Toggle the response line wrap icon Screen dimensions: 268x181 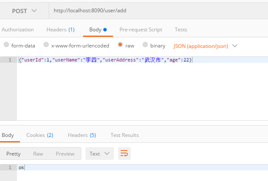tap(124, 153)
